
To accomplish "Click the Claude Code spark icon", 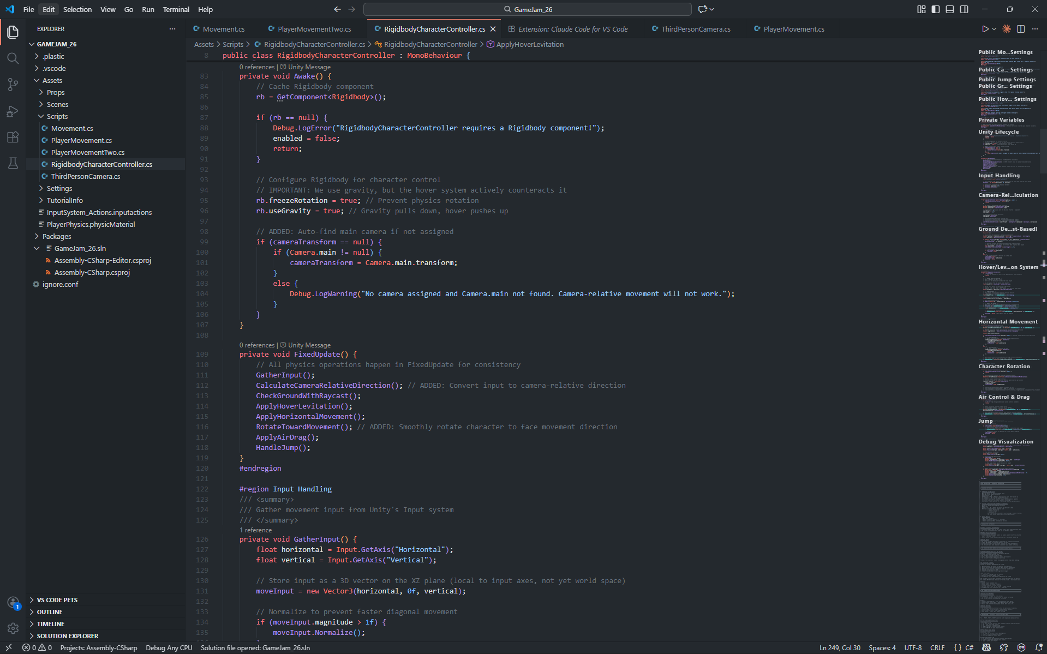I will coord(1007,29).
